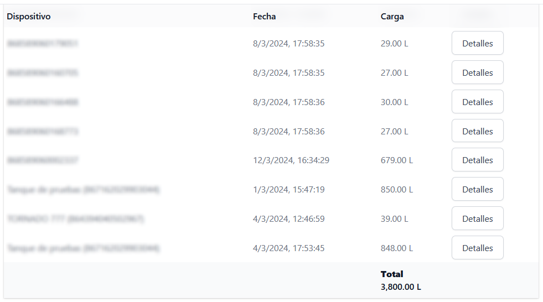View details of the 679.00 L load
Image resolution: width=543 pixels, height=302 pixels.
click(477, 160)
